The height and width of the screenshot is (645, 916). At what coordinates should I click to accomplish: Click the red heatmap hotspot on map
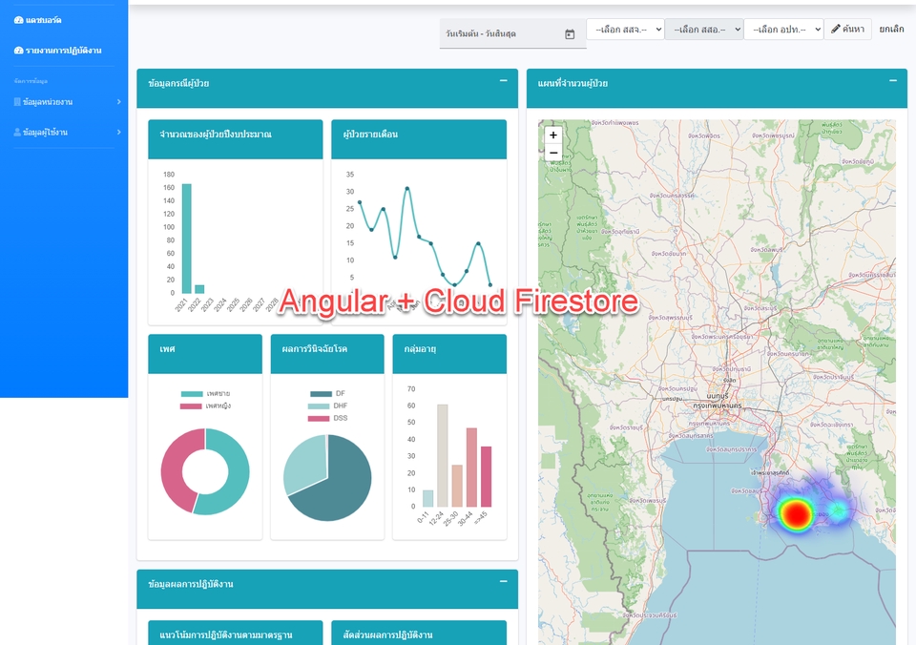click(x=796, y=514)
